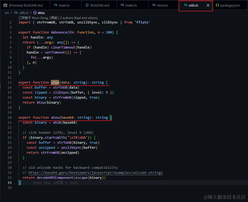This screenshot has height=202, width=248.
Task: Switch to the README.md info tab
Action: [99, 5]
